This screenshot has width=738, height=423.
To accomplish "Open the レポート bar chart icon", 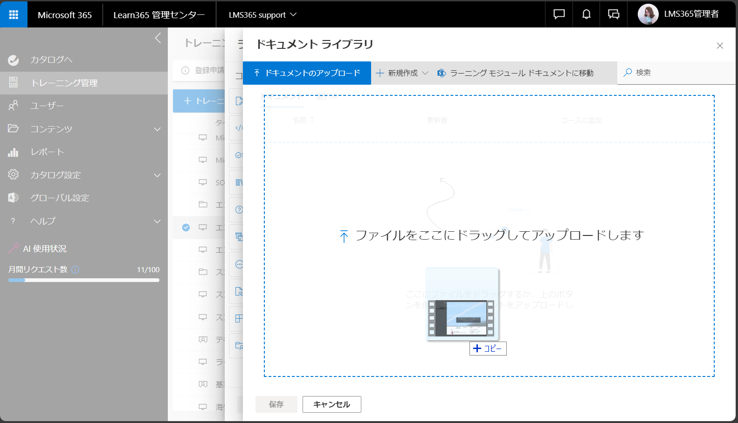I will click(x=14, y=152).
